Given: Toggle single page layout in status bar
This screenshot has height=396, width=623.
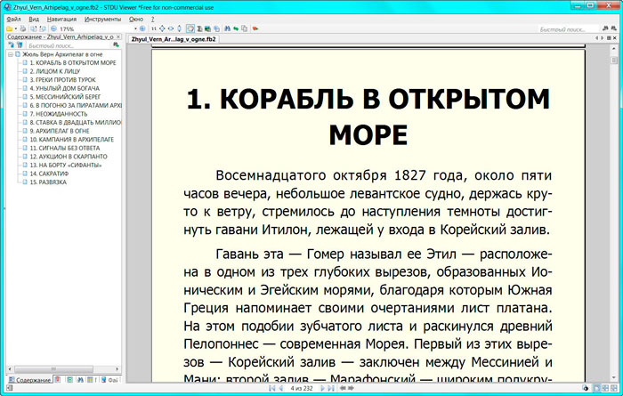Looking at the screenshot, I should click(x=596, y=388).
